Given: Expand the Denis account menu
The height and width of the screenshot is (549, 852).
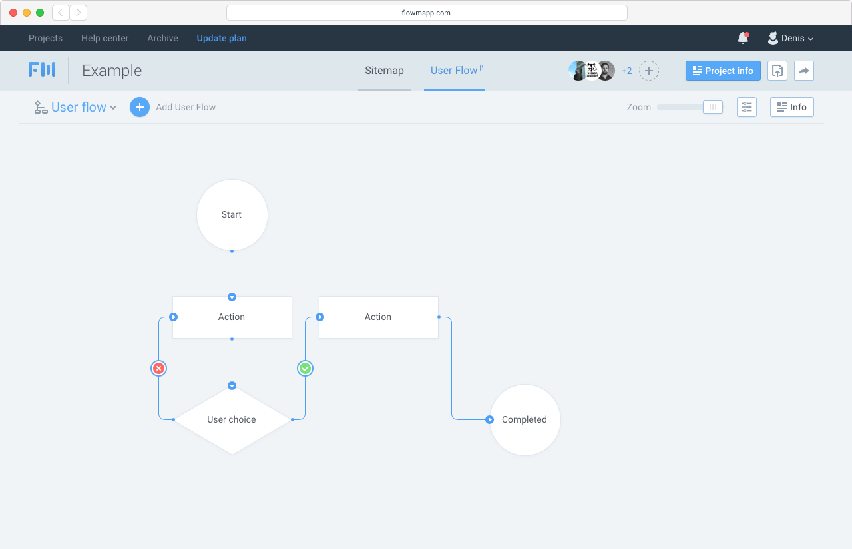Looking at the screenshot, I should pyautogui.click(x=791, y=38).
